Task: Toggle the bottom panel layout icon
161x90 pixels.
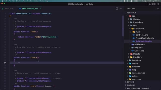Action: tap(150, 4)
